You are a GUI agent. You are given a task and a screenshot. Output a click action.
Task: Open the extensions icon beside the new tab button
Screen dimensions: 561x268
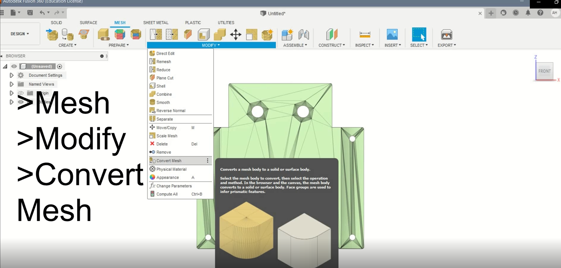(x=503, y=13)
